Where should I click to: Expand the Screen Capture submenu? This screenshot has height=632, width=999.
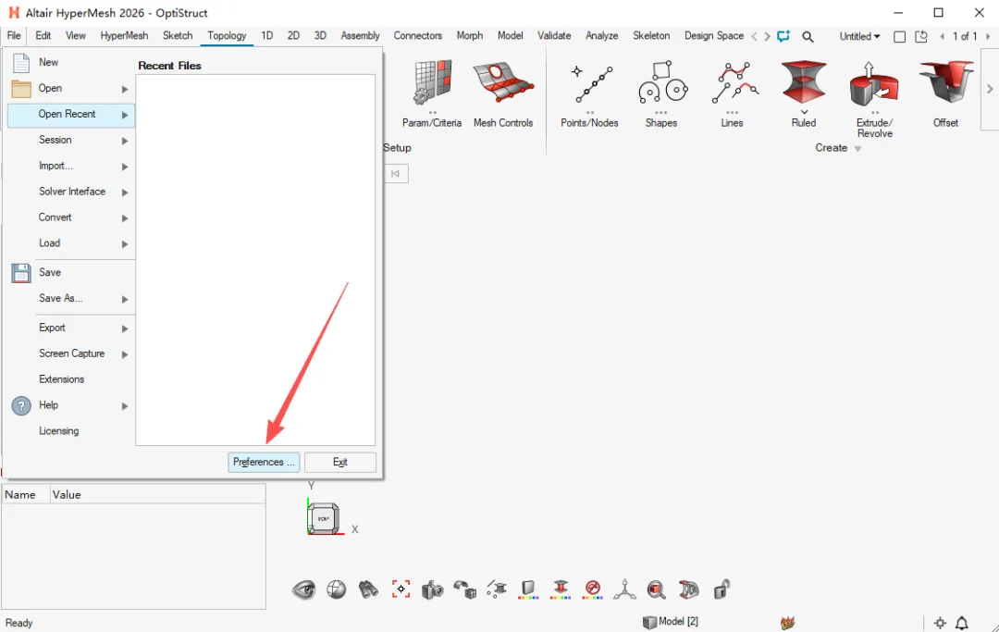125,354
